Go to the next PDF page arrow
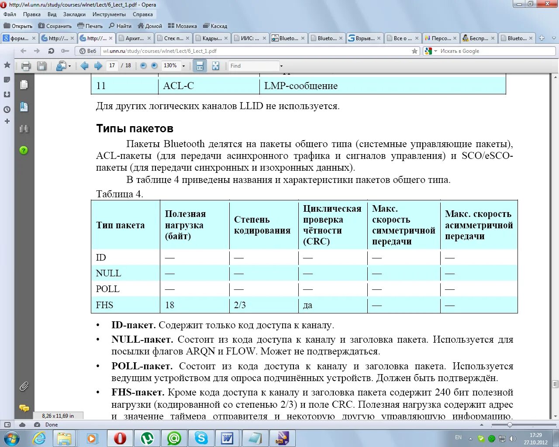 [x=98, y=66]
